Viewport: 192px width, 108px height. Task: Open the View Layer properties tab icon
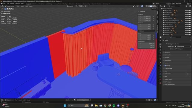tap(160, 50)
